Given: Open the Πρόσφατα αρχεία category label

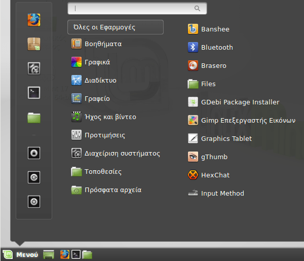Looking at the screenshot, I should [x=113, y=190].
